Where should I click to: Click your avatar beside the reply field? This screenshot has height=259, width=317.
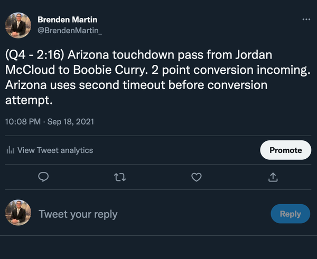coord(17,214)
